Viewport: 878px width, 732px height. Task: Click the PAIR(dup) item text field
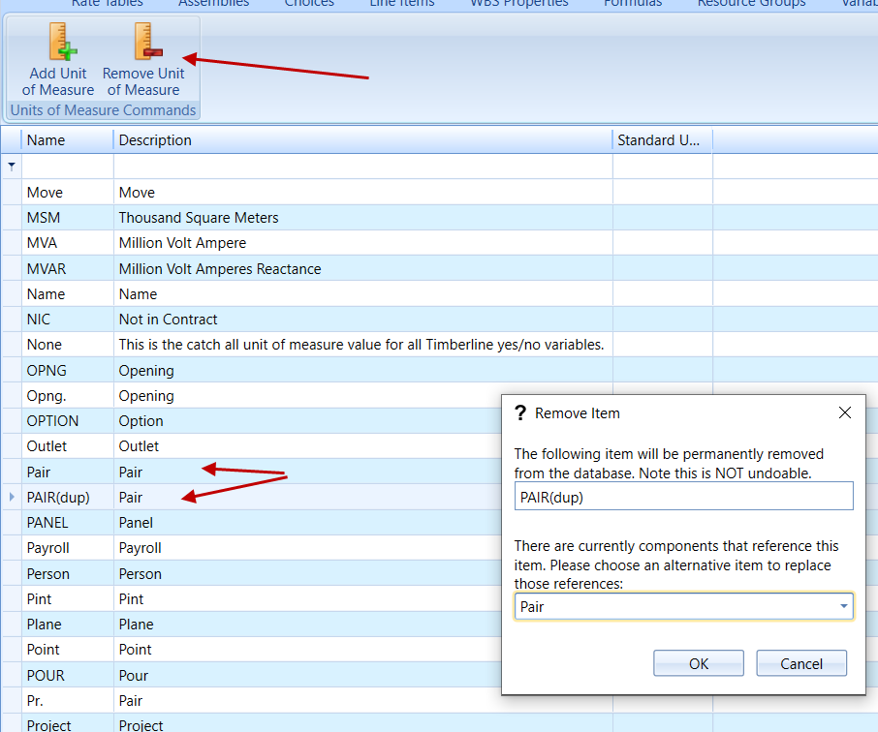pos(683,496)
